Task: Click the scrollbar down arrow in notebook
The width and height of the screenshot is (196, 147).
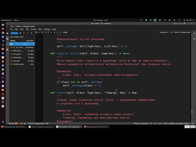Action: [x=192, y=121]
